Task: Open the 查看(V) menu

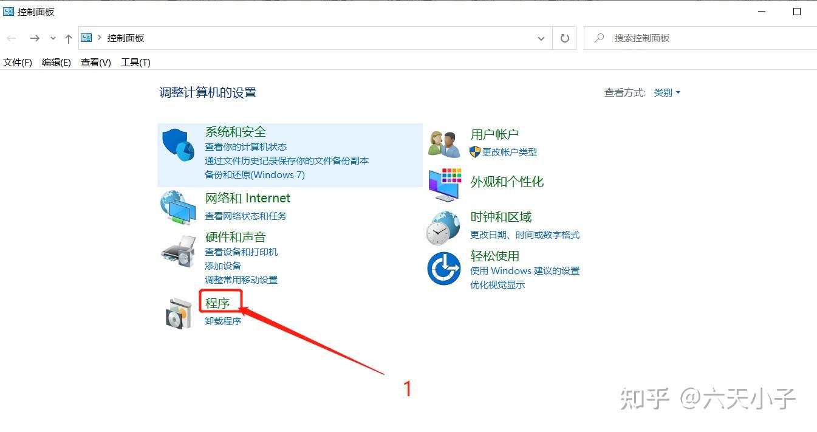Action: [96, 63]
